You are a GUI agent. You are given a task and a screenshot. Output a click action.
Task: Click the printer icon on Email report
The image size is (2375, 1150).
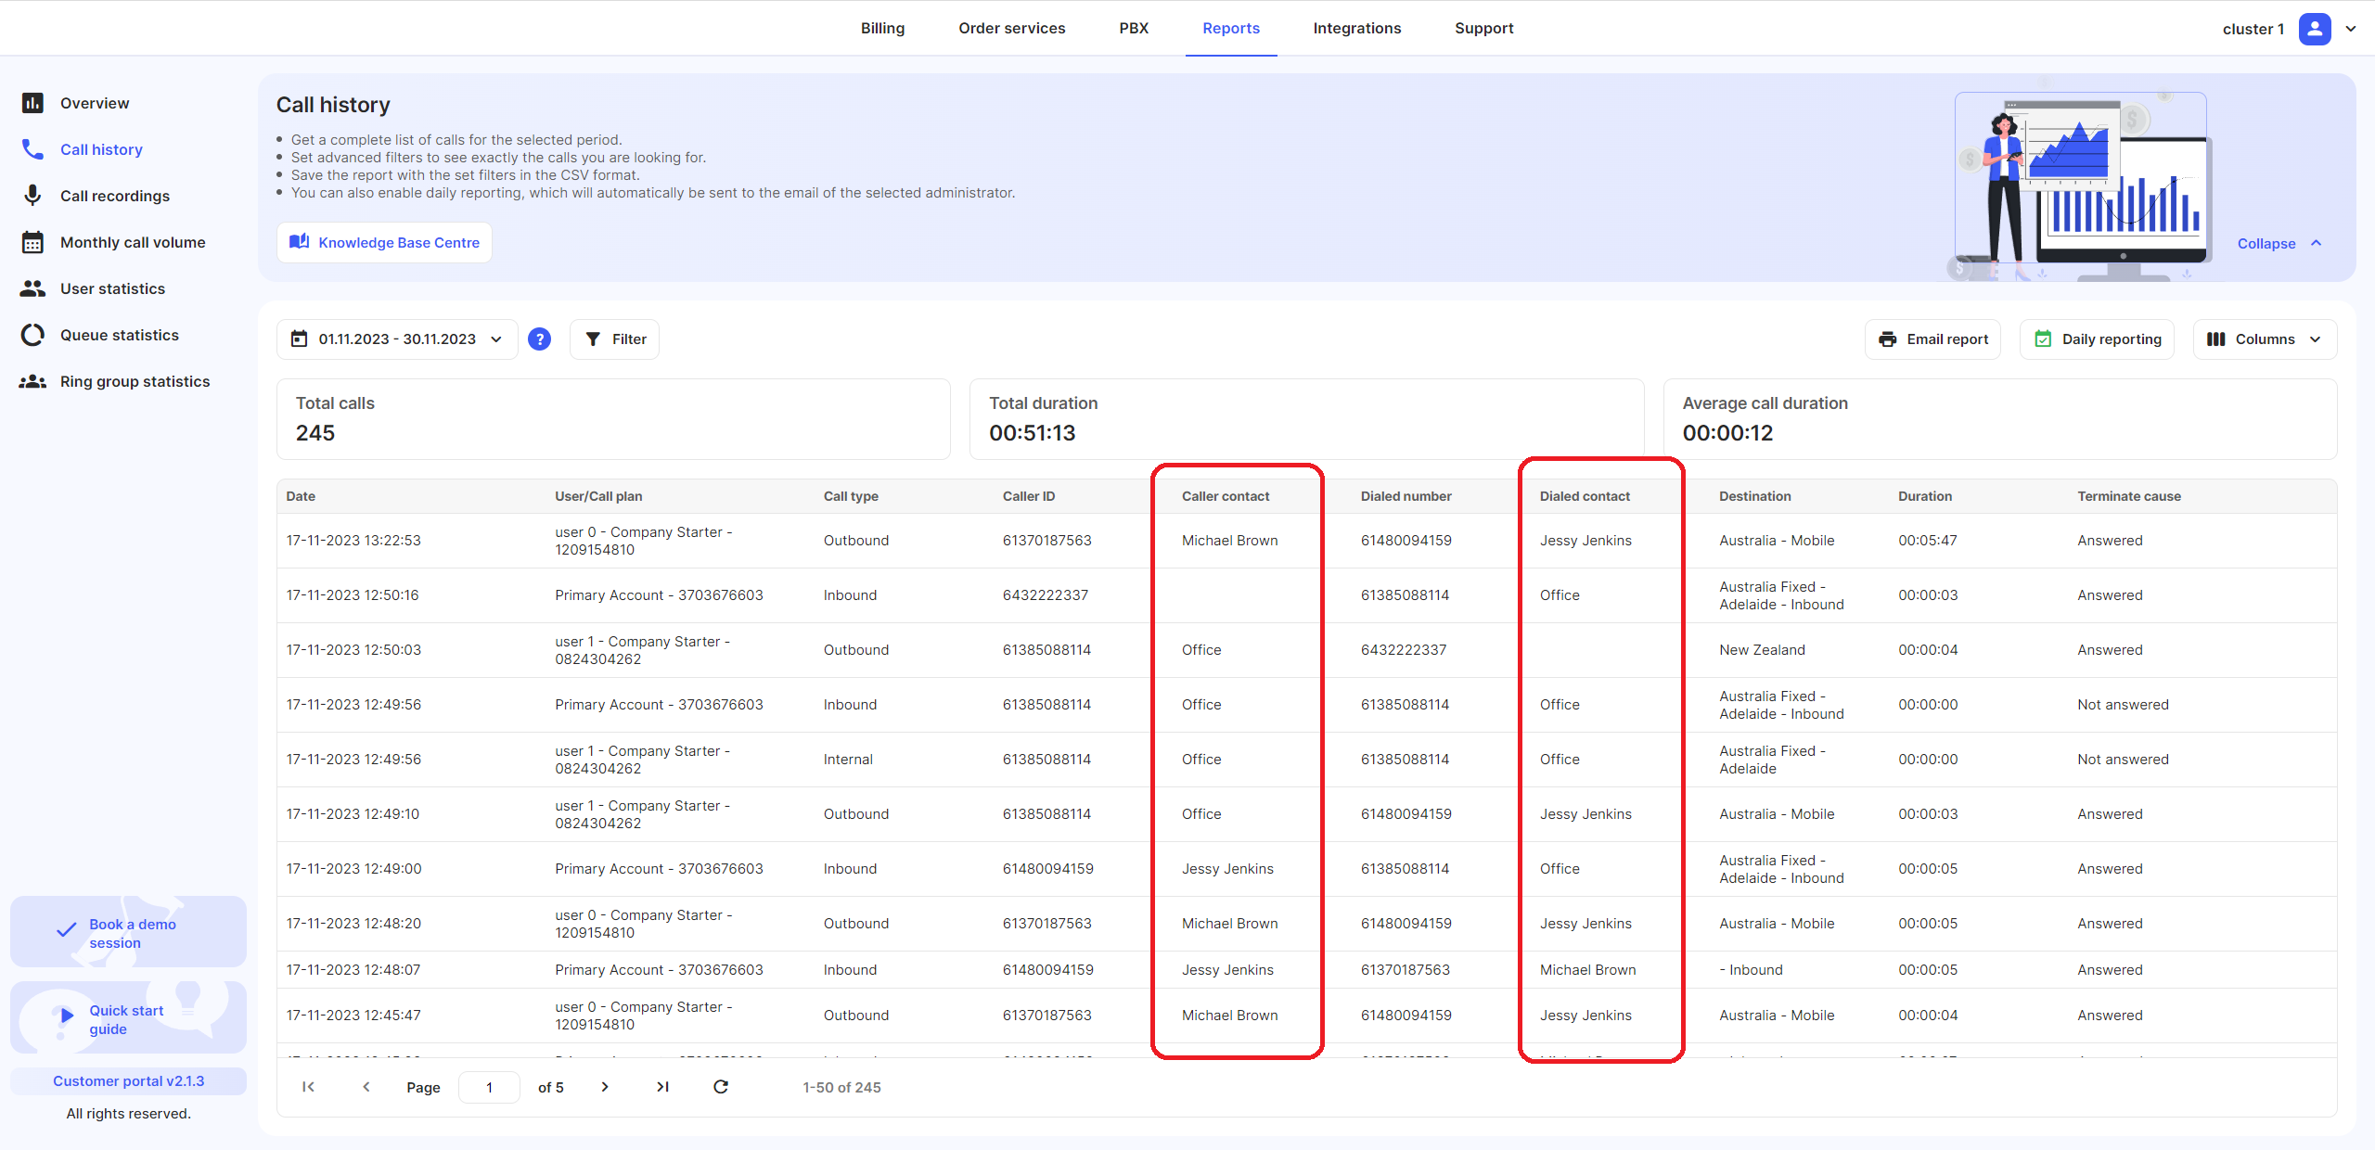click(x=1887, y=339)
